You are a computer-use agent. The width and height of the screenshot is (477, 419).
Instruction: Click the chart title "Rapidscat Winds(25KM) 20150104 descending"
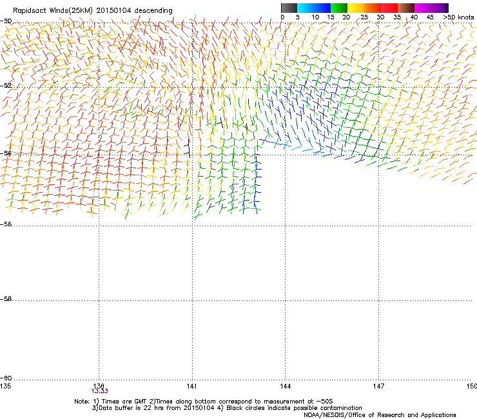pos(92,10)
